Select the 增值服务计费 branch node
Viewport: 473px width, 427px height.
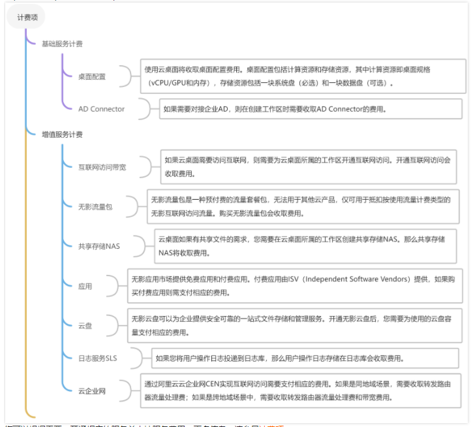tap(62, 134)
